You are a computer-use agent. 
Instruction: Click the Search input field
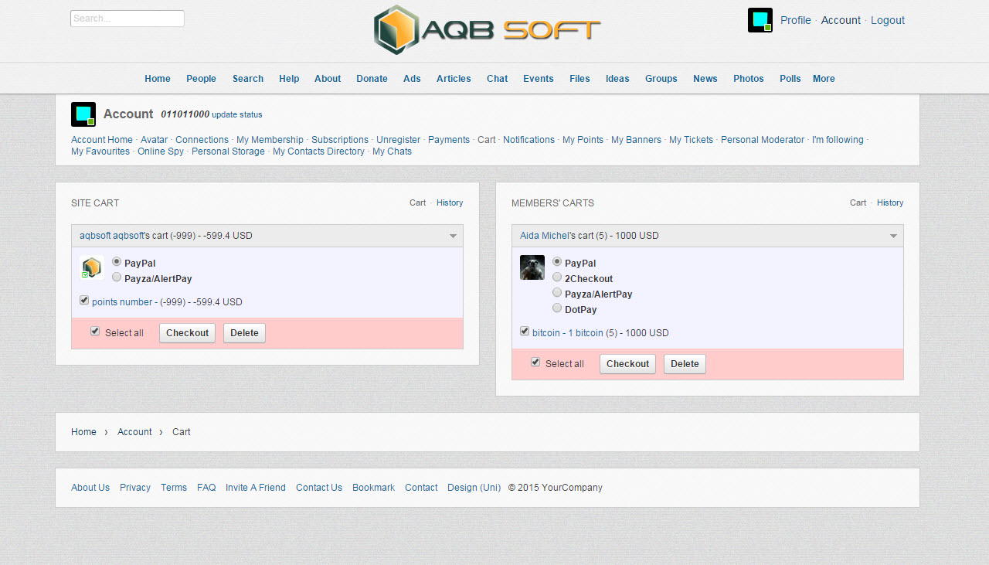click(x=127, y=19)
